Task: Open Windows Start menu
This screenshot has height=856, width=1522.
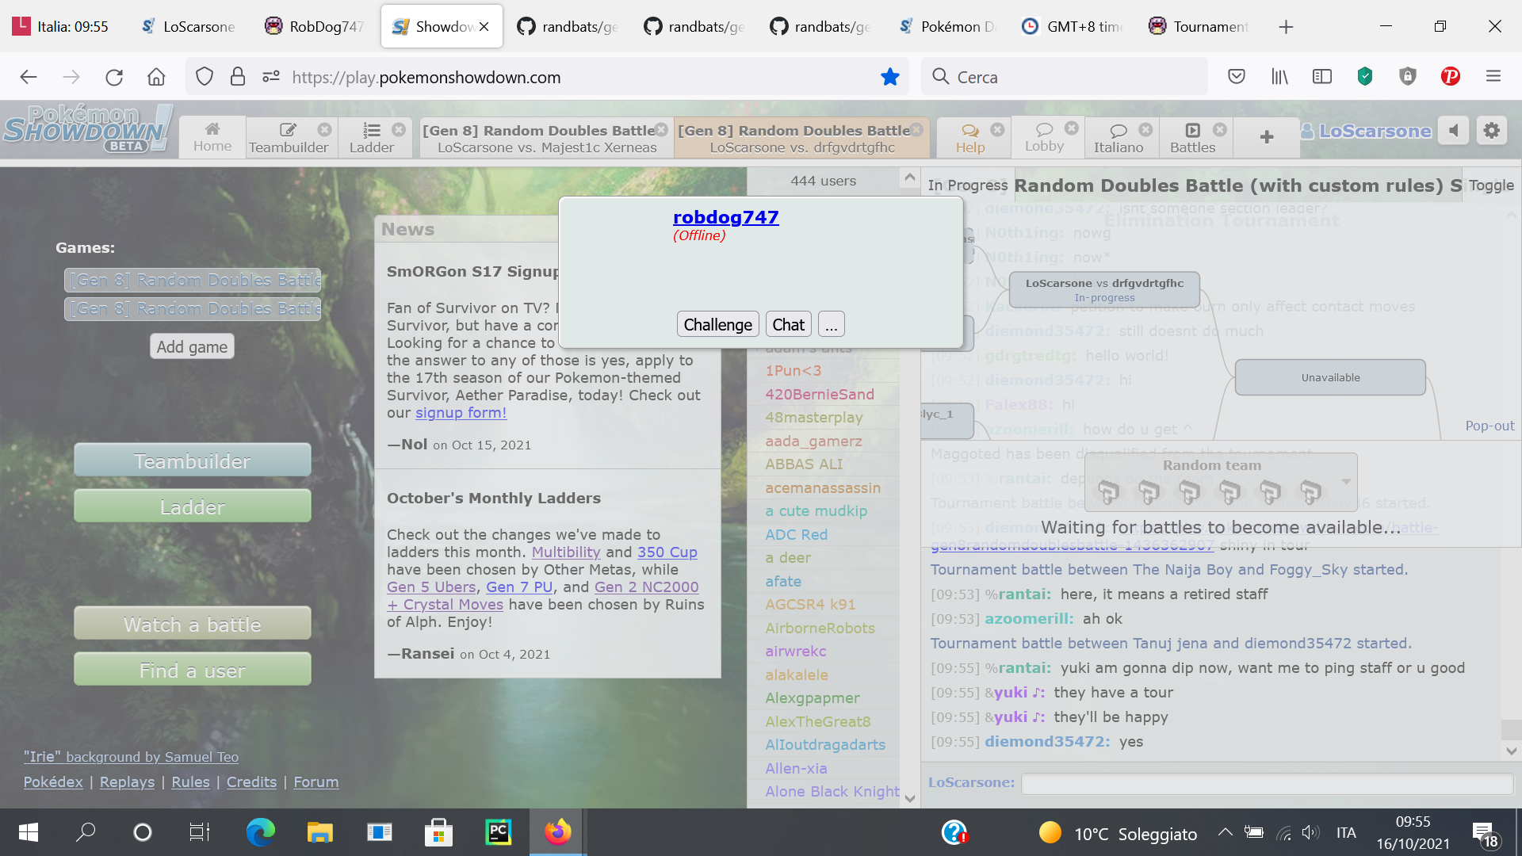Action: (x=29, y=832)
